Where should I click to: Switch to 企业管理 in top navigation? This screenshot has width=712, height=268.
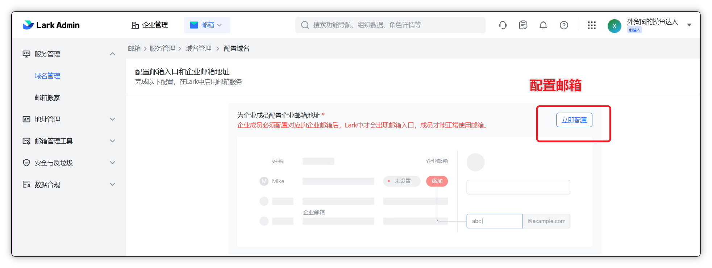pos(150,25)
